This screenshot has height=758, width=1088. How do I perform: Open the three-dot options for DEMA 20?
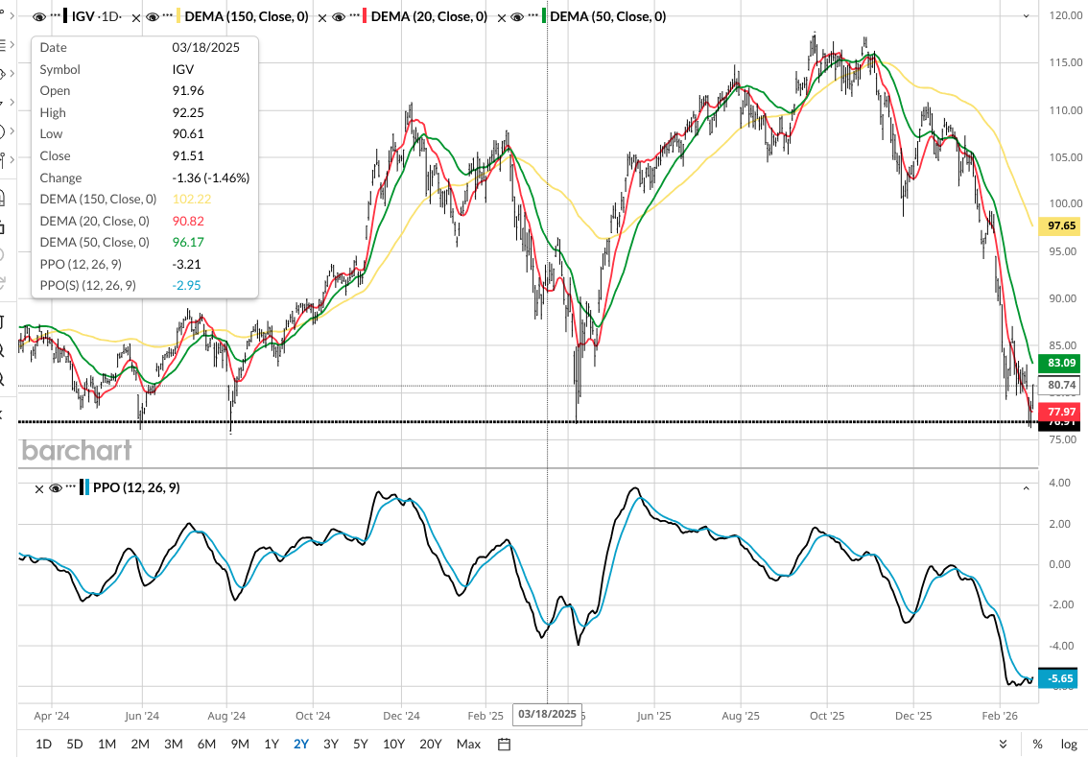(353, 15)
